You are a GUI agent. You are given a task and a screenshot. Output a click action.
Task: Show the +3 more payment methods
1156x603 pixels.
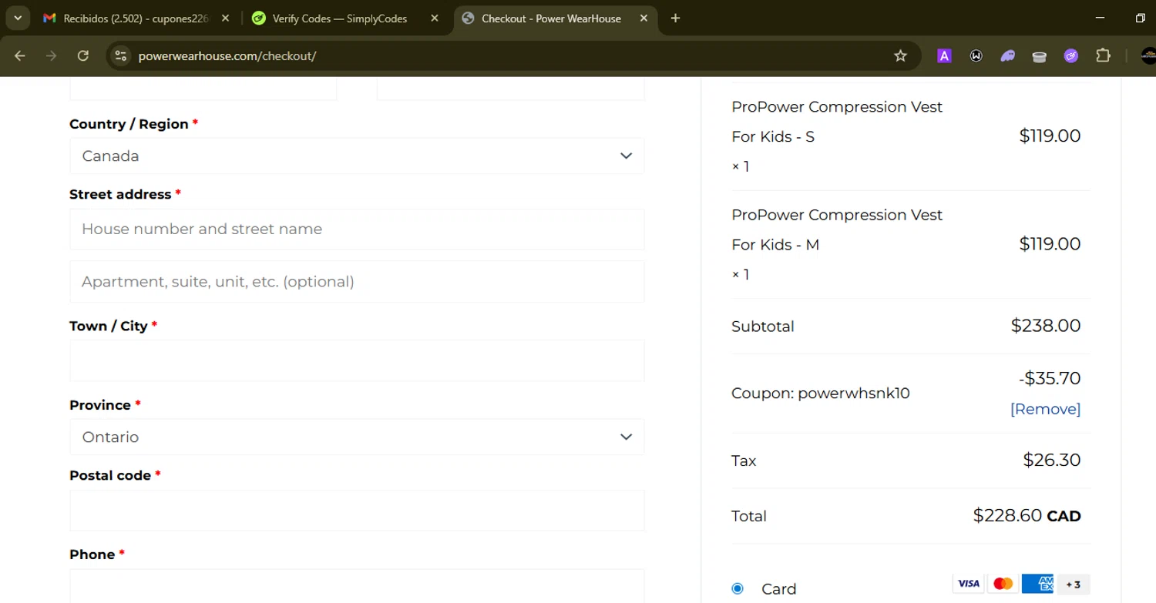point(1073,584)
